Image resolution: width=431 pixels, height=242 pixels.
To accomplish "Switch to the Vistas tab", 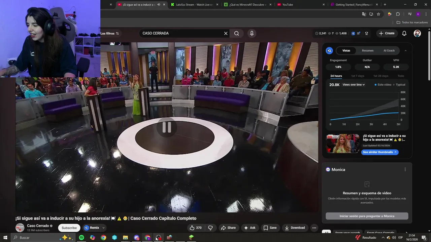I will click(346, 50).
